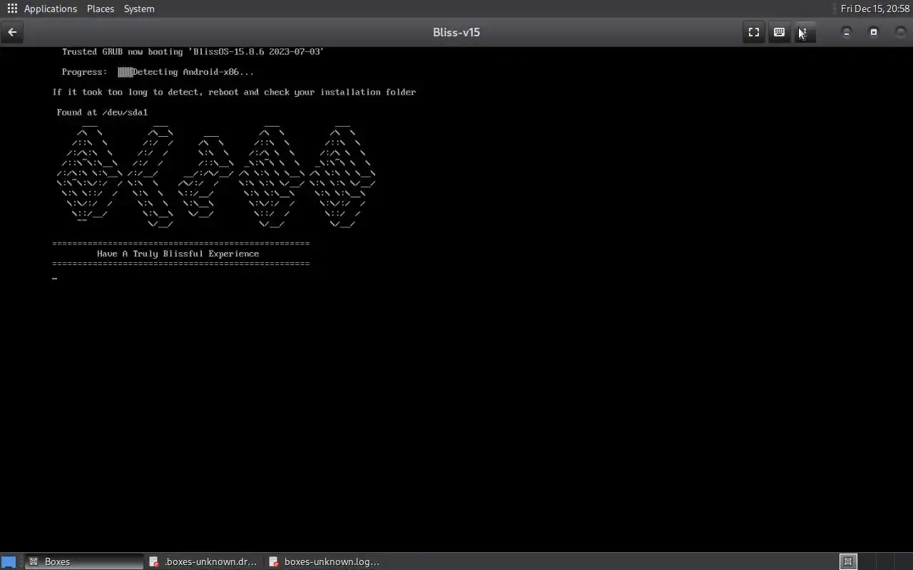Click the workspace switcher icon in bottom panel

pos(848,561)
